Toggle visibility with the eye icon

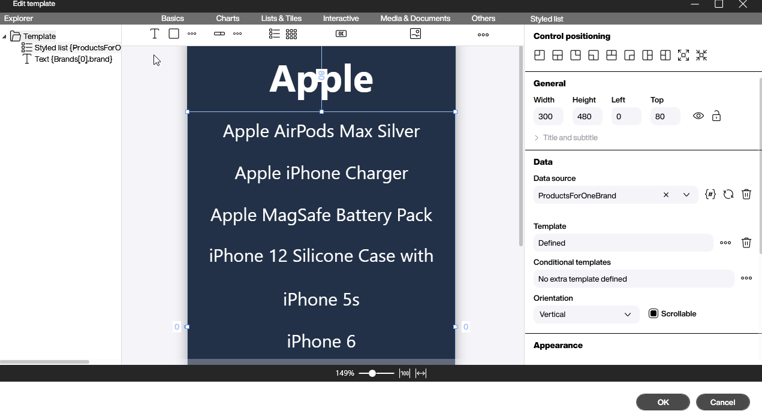pos(698,116)
